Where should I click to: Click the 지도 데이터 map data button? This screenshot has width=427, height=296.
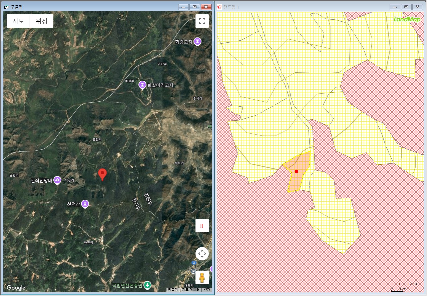190,290
